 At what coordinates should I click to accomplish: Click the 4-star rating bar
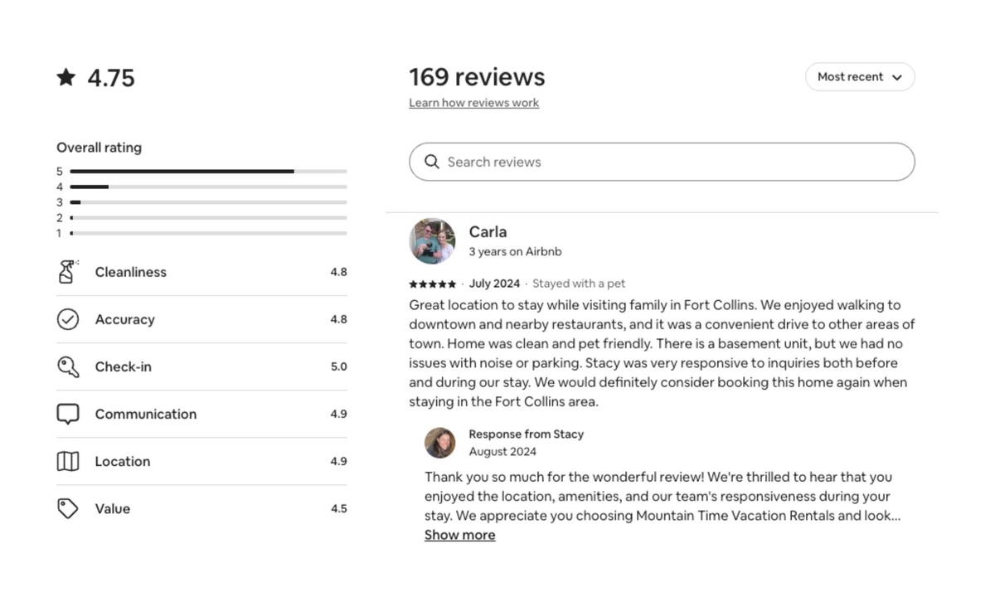point(208,187)
